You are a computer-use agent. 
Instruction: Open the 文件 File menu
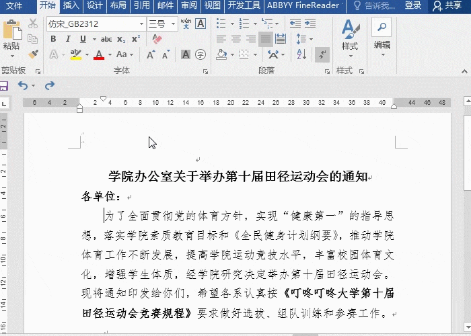point(14,5)
